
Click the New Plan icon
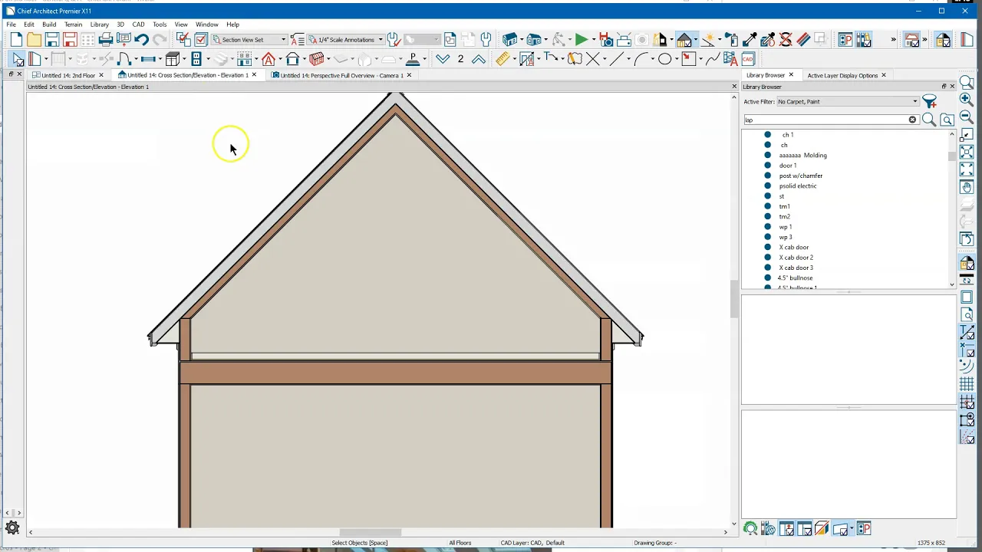(x=16, y=40)
